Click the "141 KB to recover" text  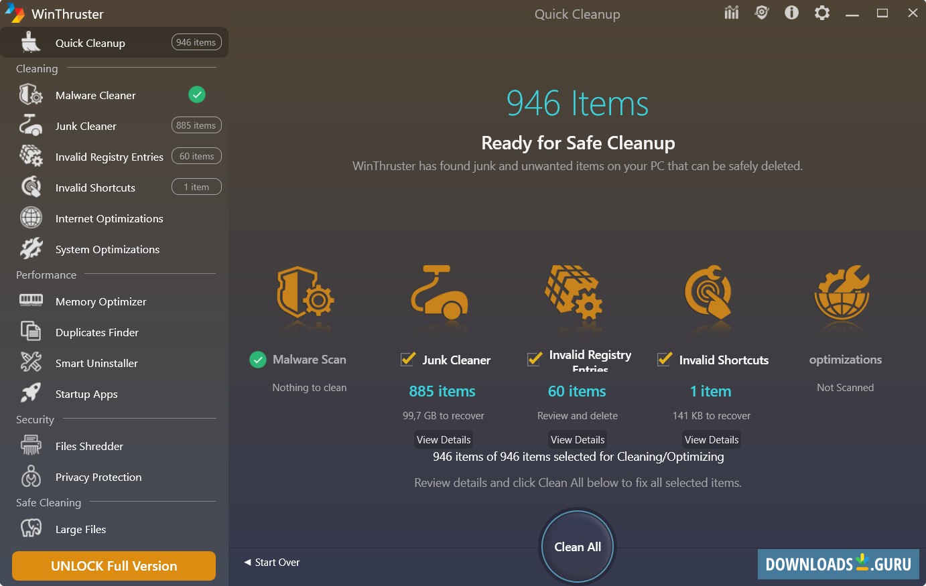click(712, 416)
